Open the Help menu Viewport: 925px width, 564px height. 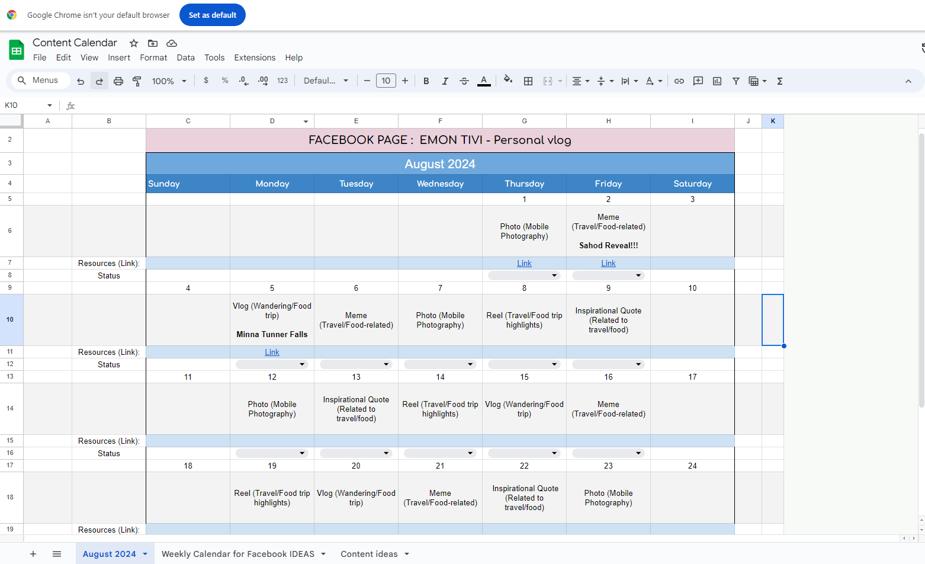294,57
